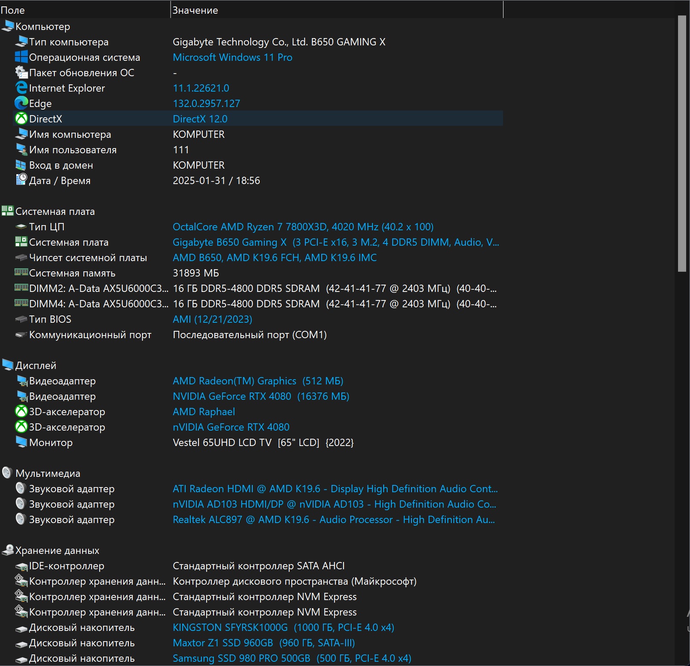The image size is (690, 666).
Task: Click the icon beside Коммуникационный порт
Action: click(21, 335)
